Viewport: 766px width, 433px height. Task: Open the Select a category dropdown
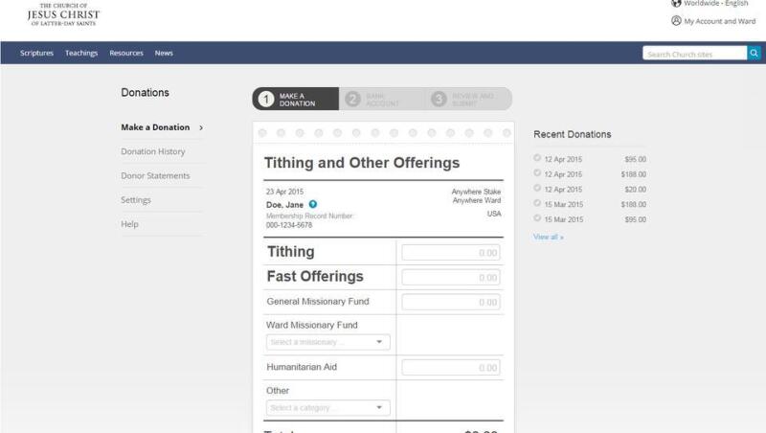(328, 408)
